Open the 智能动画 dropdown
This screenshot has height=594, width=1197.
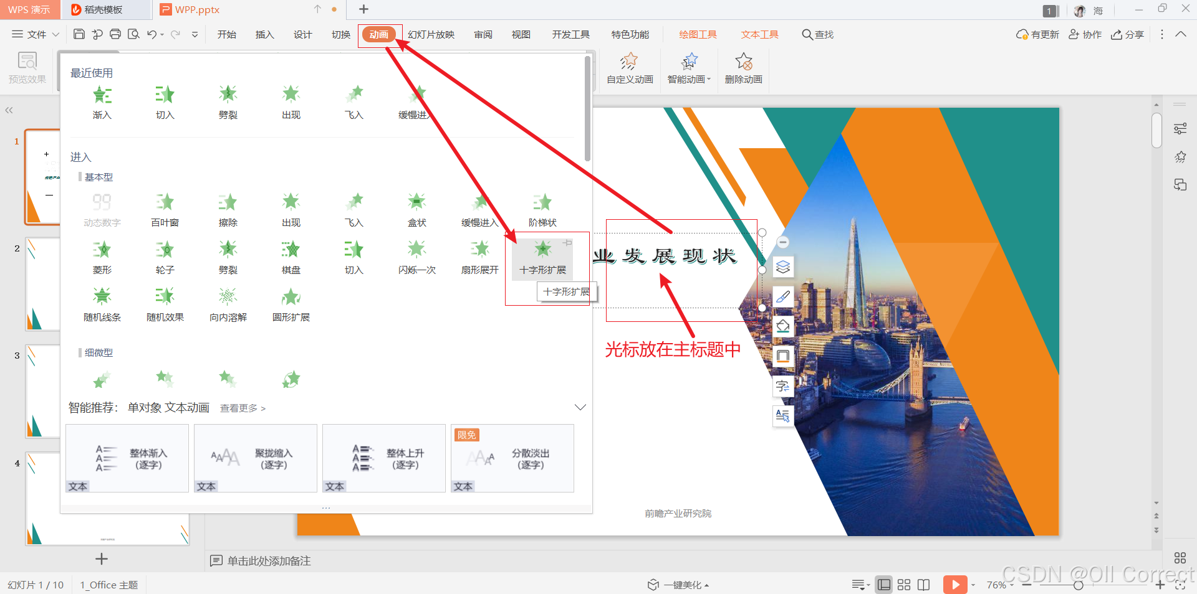point(689,68)
